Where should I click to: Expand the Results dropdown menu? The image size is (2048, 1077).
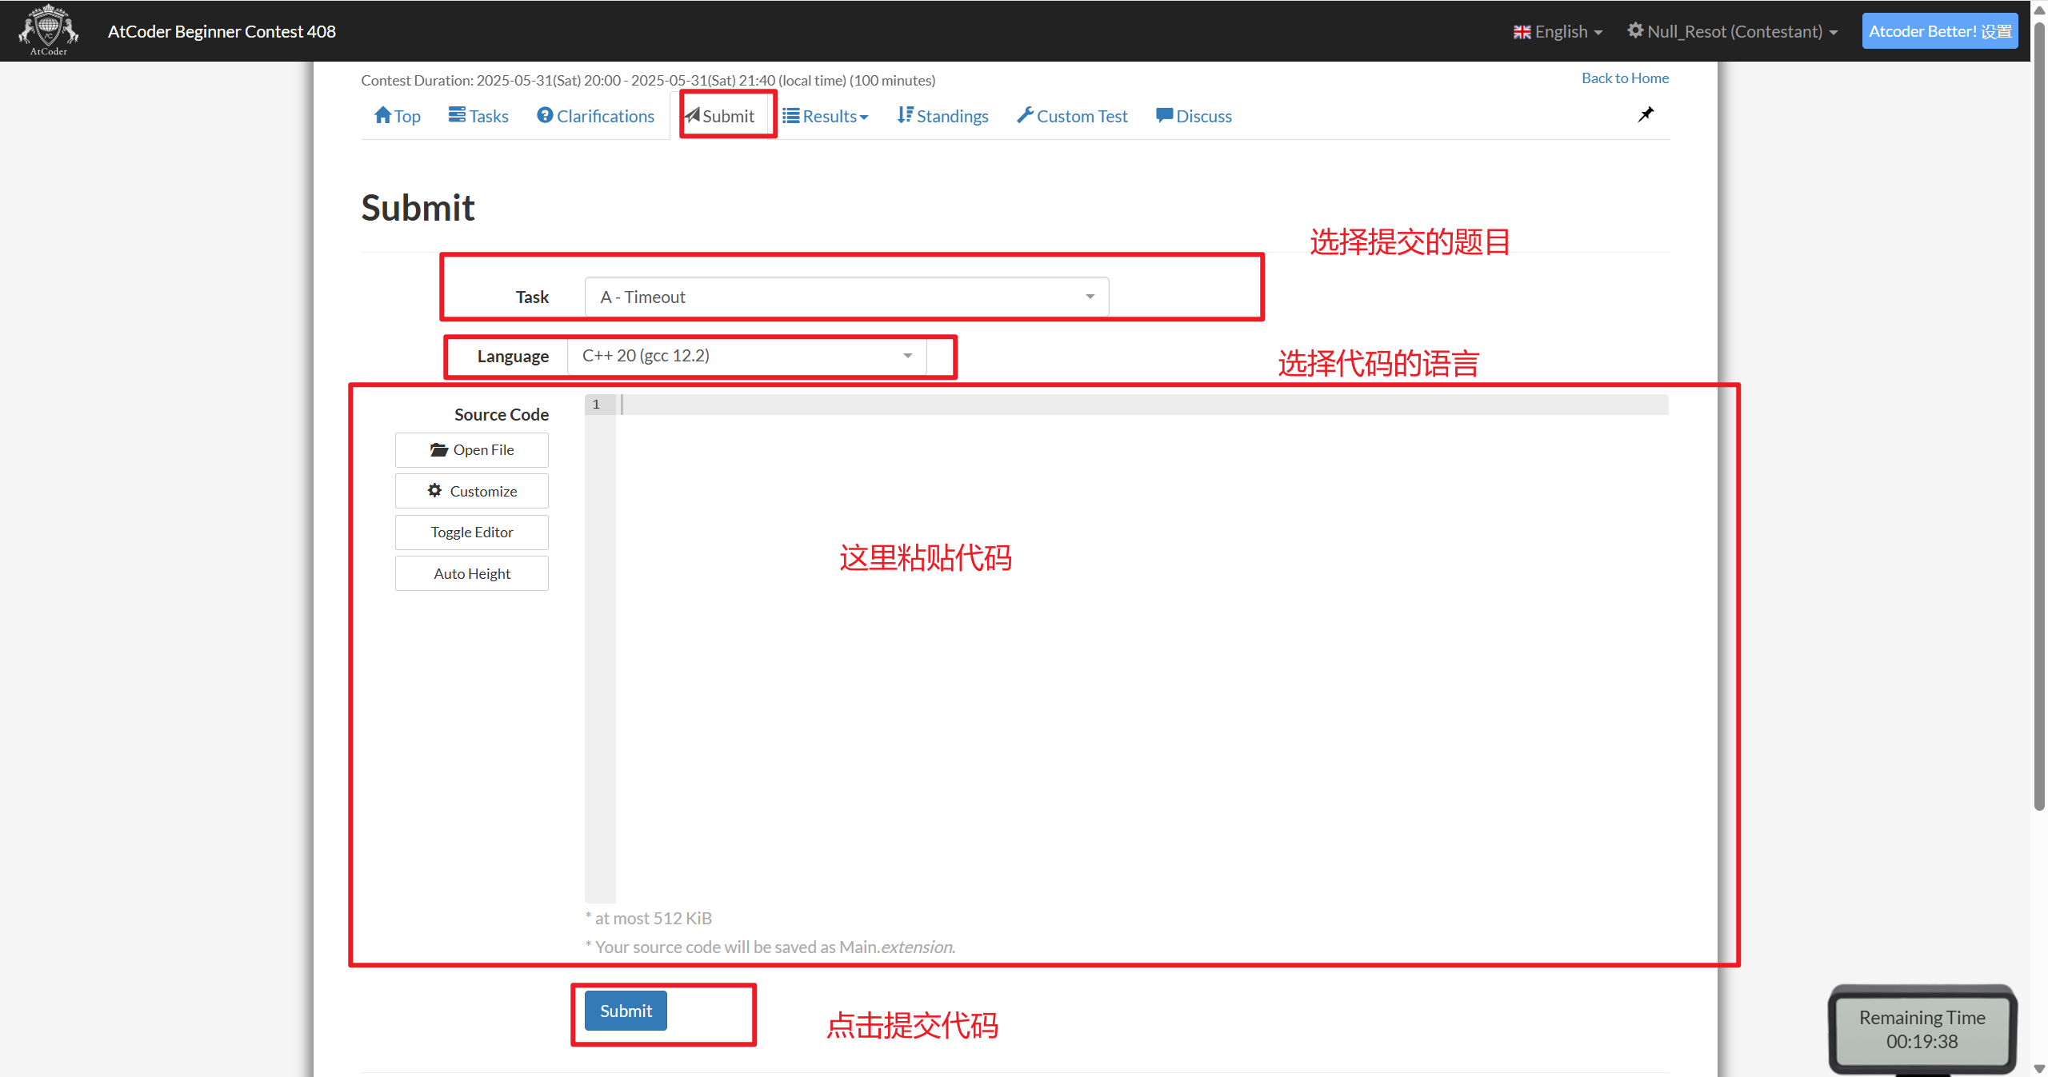point(826,115)
